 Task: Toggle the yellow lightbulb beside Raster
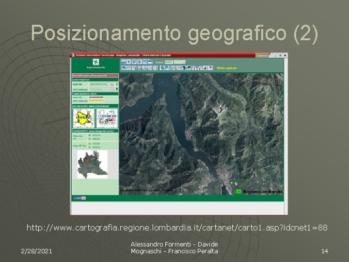pyautogui.click(x=117, y=84)
